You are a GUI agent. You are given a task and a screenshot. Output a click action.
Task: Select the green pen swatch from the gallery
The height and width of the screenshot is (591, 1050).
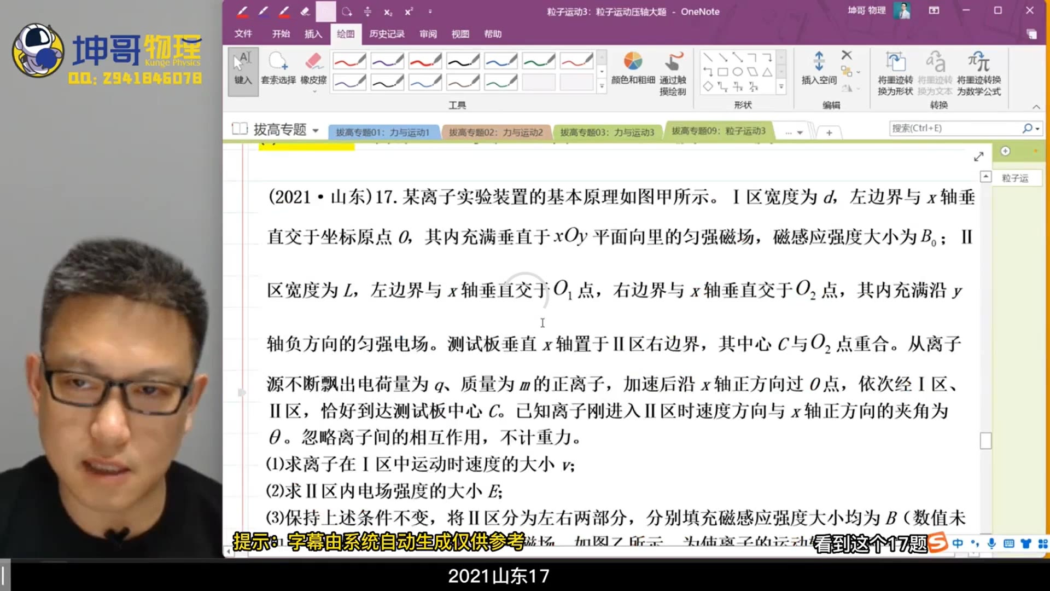[539, 61]
